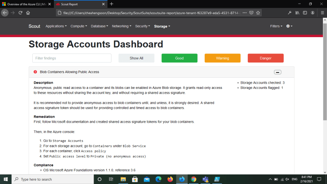Screen dimensions: 327x184
Task: Open the Networking dropdown
Action: (x=122, y=26)
